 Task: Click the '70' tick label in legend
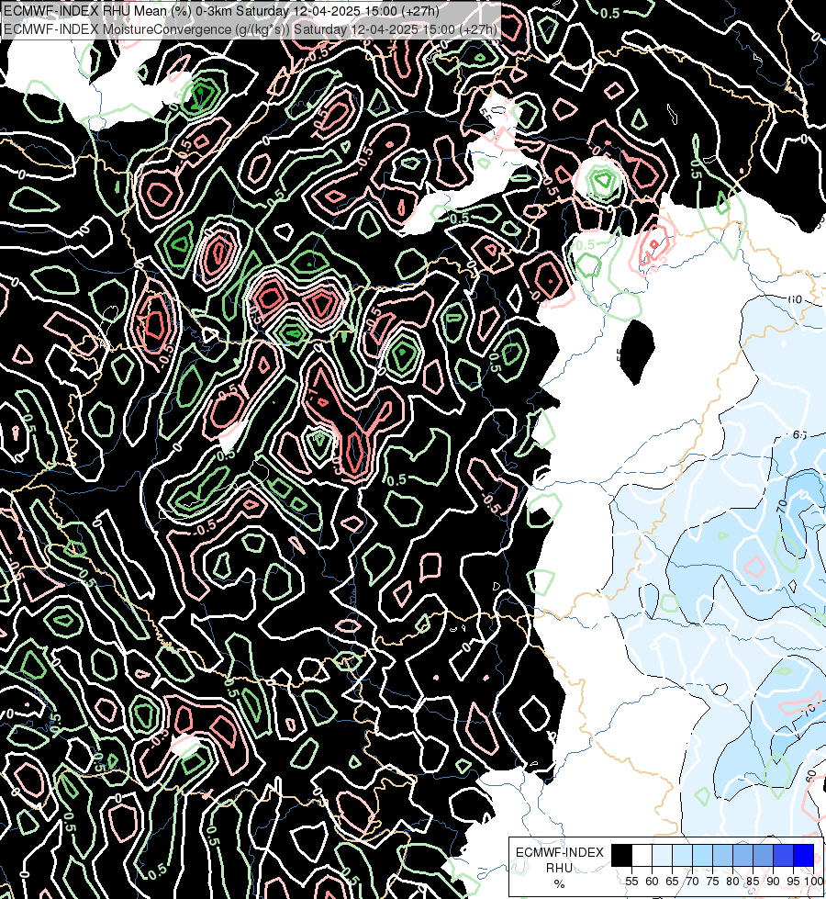point(692,882)
